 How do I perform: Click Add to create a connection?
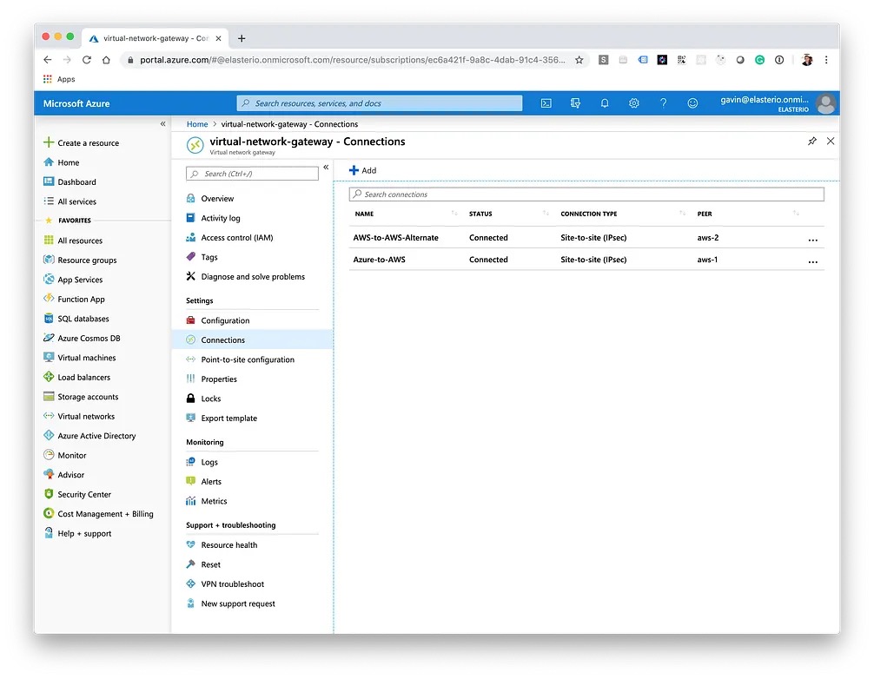click(362, 170)
